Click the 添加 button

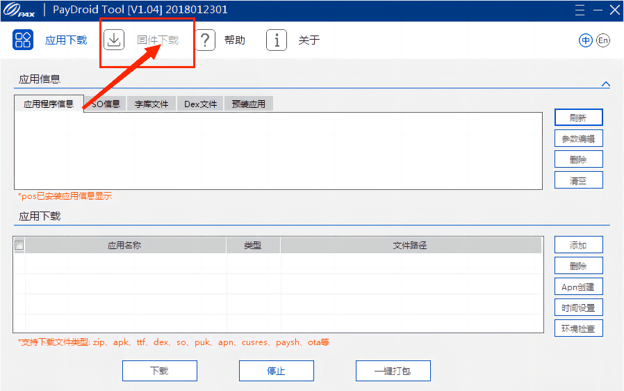[579, 245]
